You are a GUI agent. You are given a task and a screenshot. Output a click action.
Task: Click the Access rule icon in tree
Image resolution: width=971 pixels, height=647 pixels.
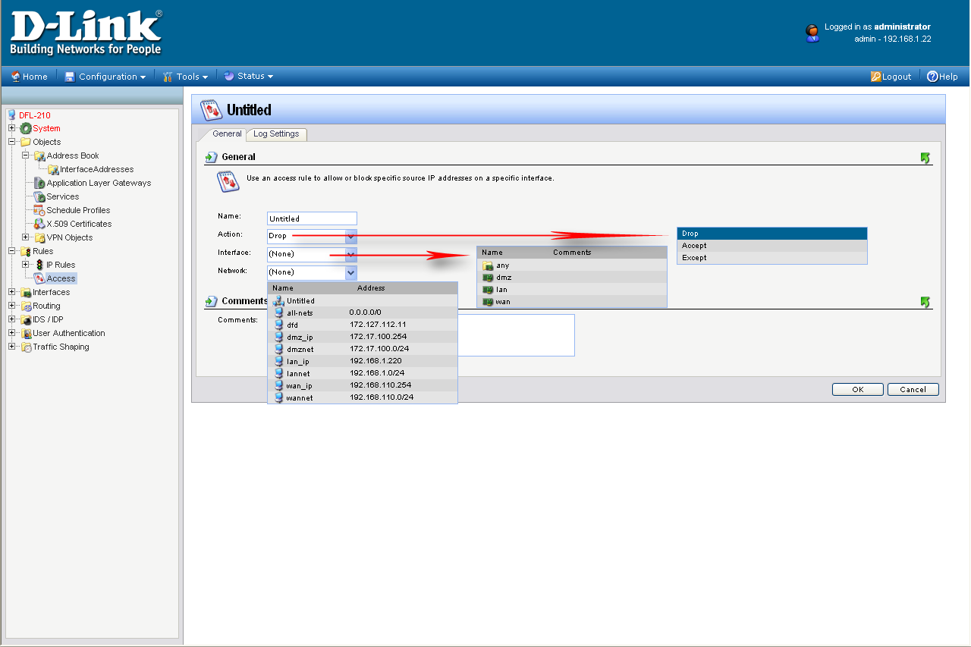pos(39,278)
